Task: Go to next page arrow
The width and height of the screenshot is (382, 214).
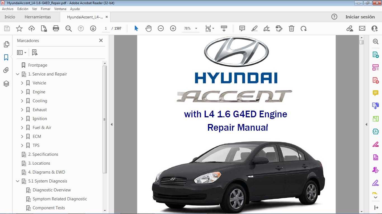Action: click(93, 28)
